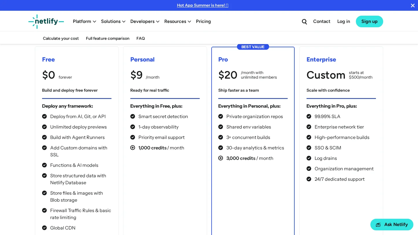Dismiss the Hot App Summer banner
The height and width of the screenshot is (235, 418).
[412, 6]
